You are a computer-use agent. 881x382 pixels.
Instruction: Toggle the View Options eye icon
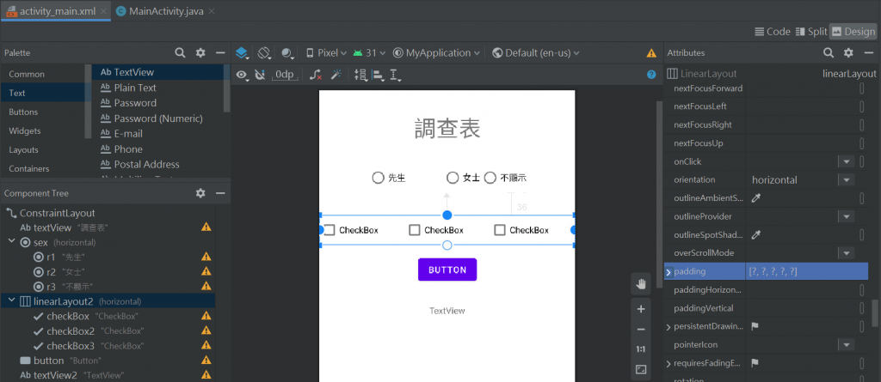[242, 75]
